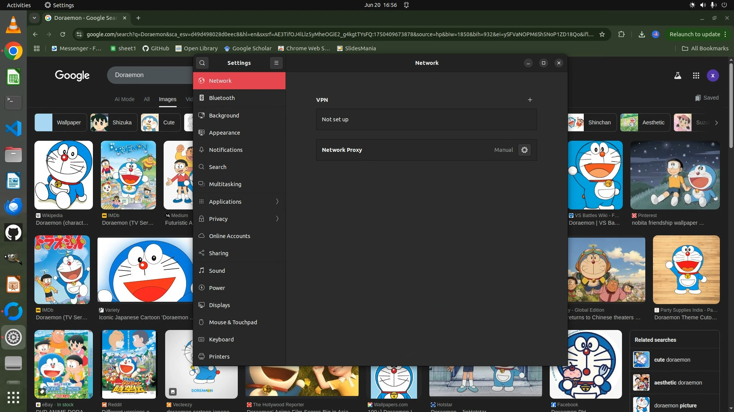Viewport: 734px width, 412px height.
Task: Open Settings hamburger menu
Action: click(x=276, y=63)
